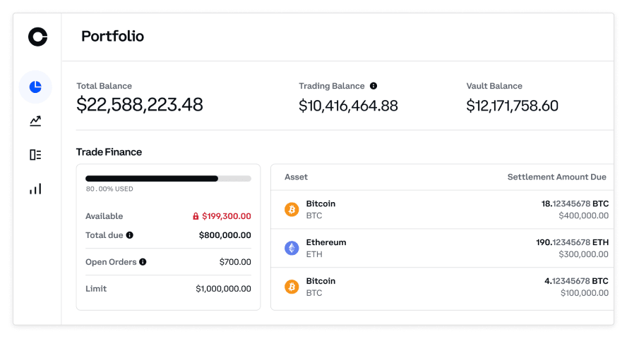Click the first Bitcoin coin icon
Screen dimensions: 627x338
click(x=292, y=209)
